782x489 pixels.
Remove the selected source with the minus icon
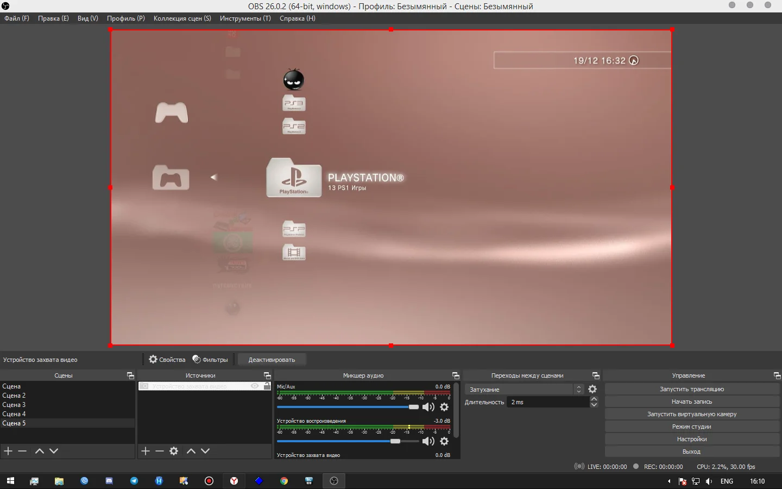pyautogui.click(x=160, y=451)
